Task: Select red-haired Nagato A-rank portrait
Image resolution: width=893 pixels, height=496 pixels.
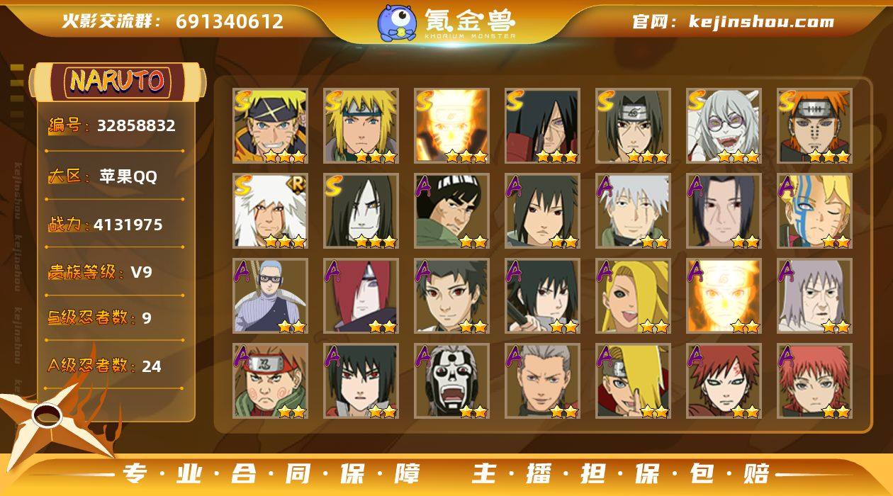Action: pyautogui.click(x=361, y=296)
